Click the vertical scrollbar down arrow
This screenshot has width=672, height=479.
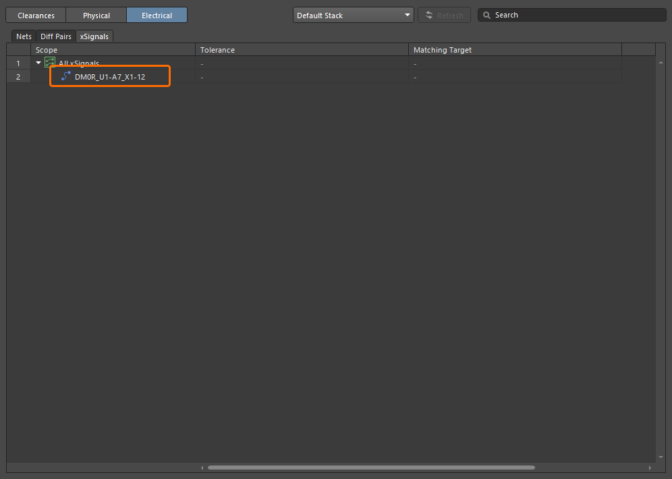[661, 457]
